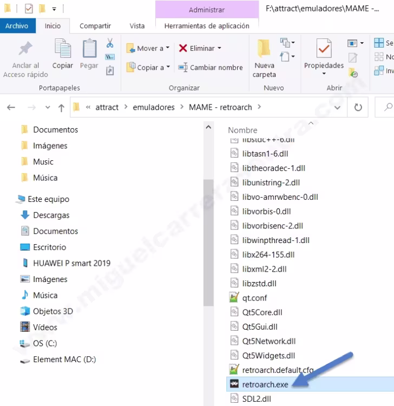The width and height of the screenshot is (394, 406).
Task: Select the qt.conf file icon
Action: (234, 298)
